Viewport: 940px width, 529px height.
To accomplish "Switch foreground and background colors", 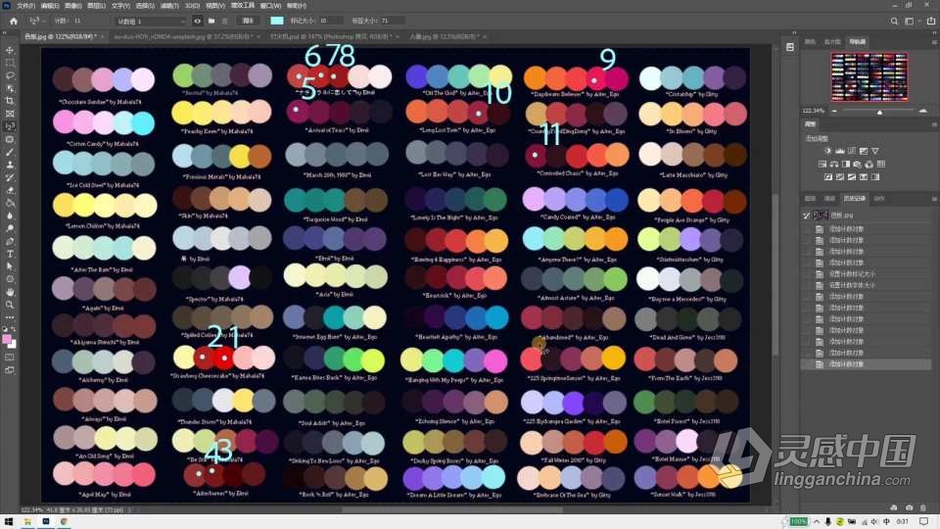I will (x=13, y=329).
